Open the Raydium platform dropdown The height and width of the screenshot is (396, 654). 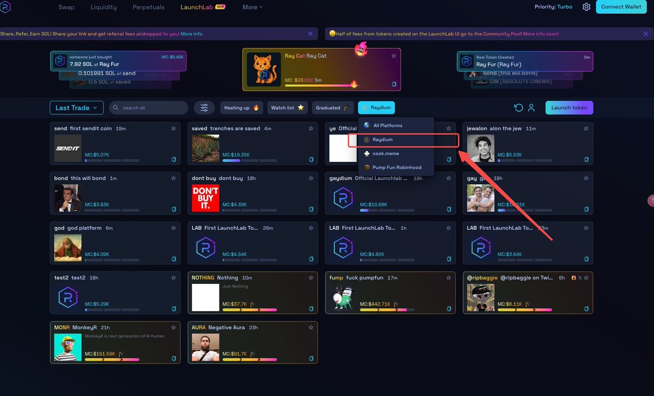(x=377, y=108)
